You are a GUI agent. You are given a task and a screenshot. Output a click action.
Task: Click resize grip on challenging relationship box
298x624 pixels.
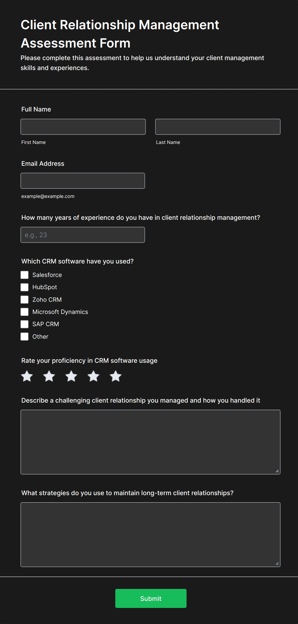point(277,471)
